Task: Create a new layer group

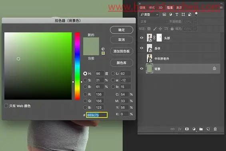Action: tap(201, 129)
